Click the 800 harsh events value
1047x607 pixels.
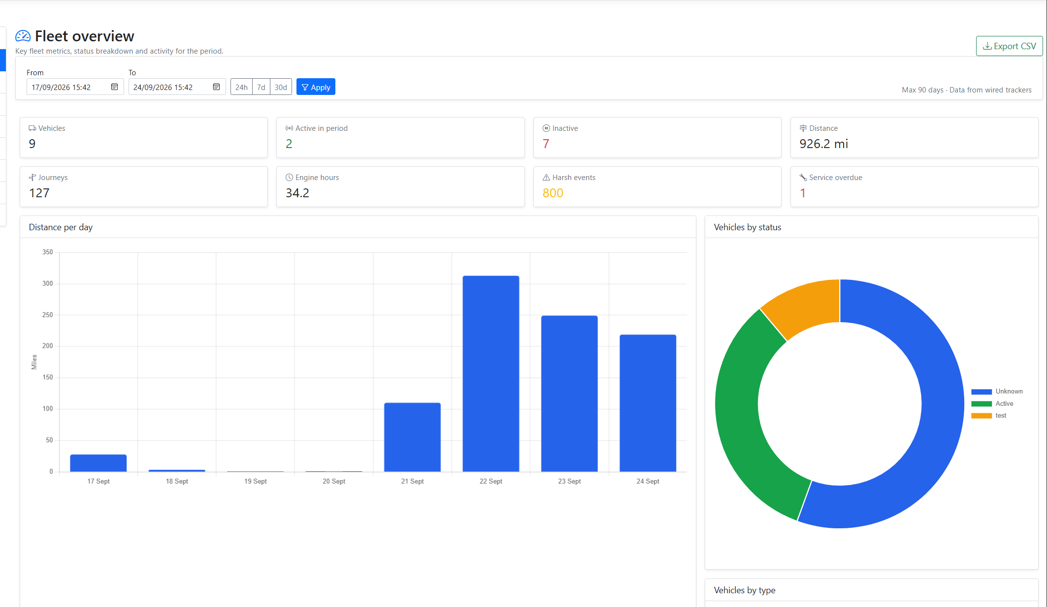[553, 193]
